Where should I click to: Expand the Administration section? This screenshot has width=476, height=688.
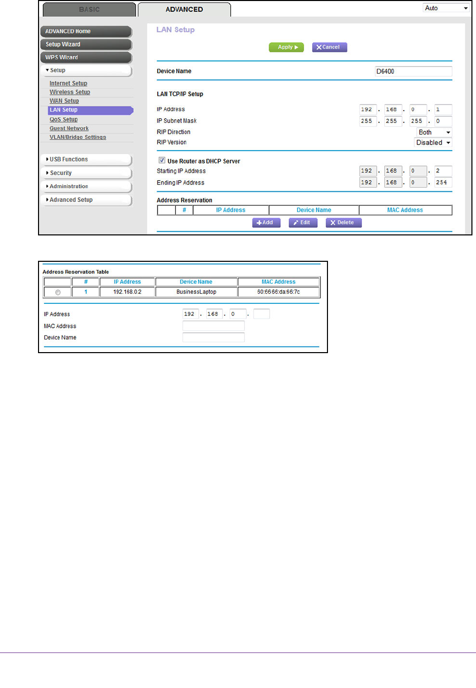pyautogui.click(x=86, y=186)
